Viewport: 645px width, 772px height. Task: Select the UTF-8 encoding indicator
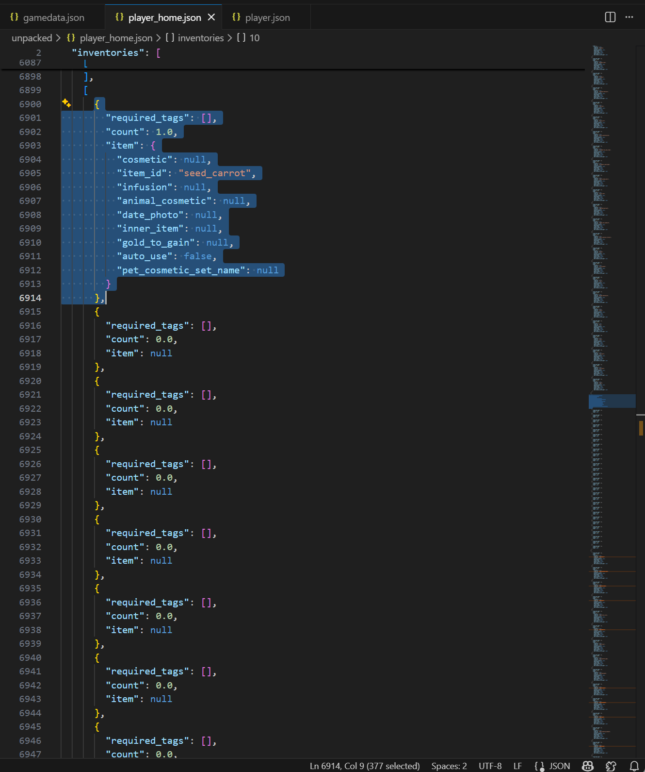point(490,766)
